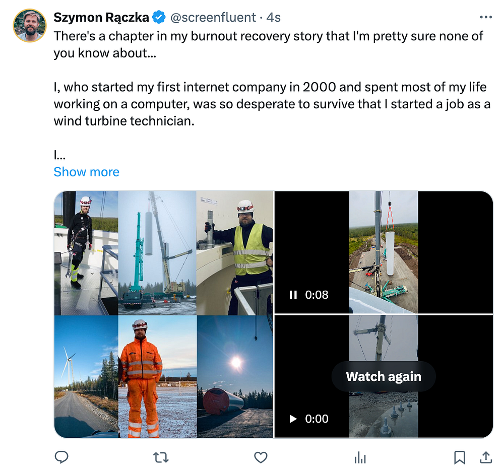Open the wind turbine road photo

tap(86, 376)
